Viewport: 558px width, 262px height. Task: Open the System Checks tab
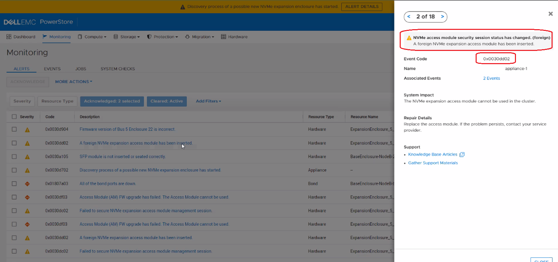tap(118, 69)
